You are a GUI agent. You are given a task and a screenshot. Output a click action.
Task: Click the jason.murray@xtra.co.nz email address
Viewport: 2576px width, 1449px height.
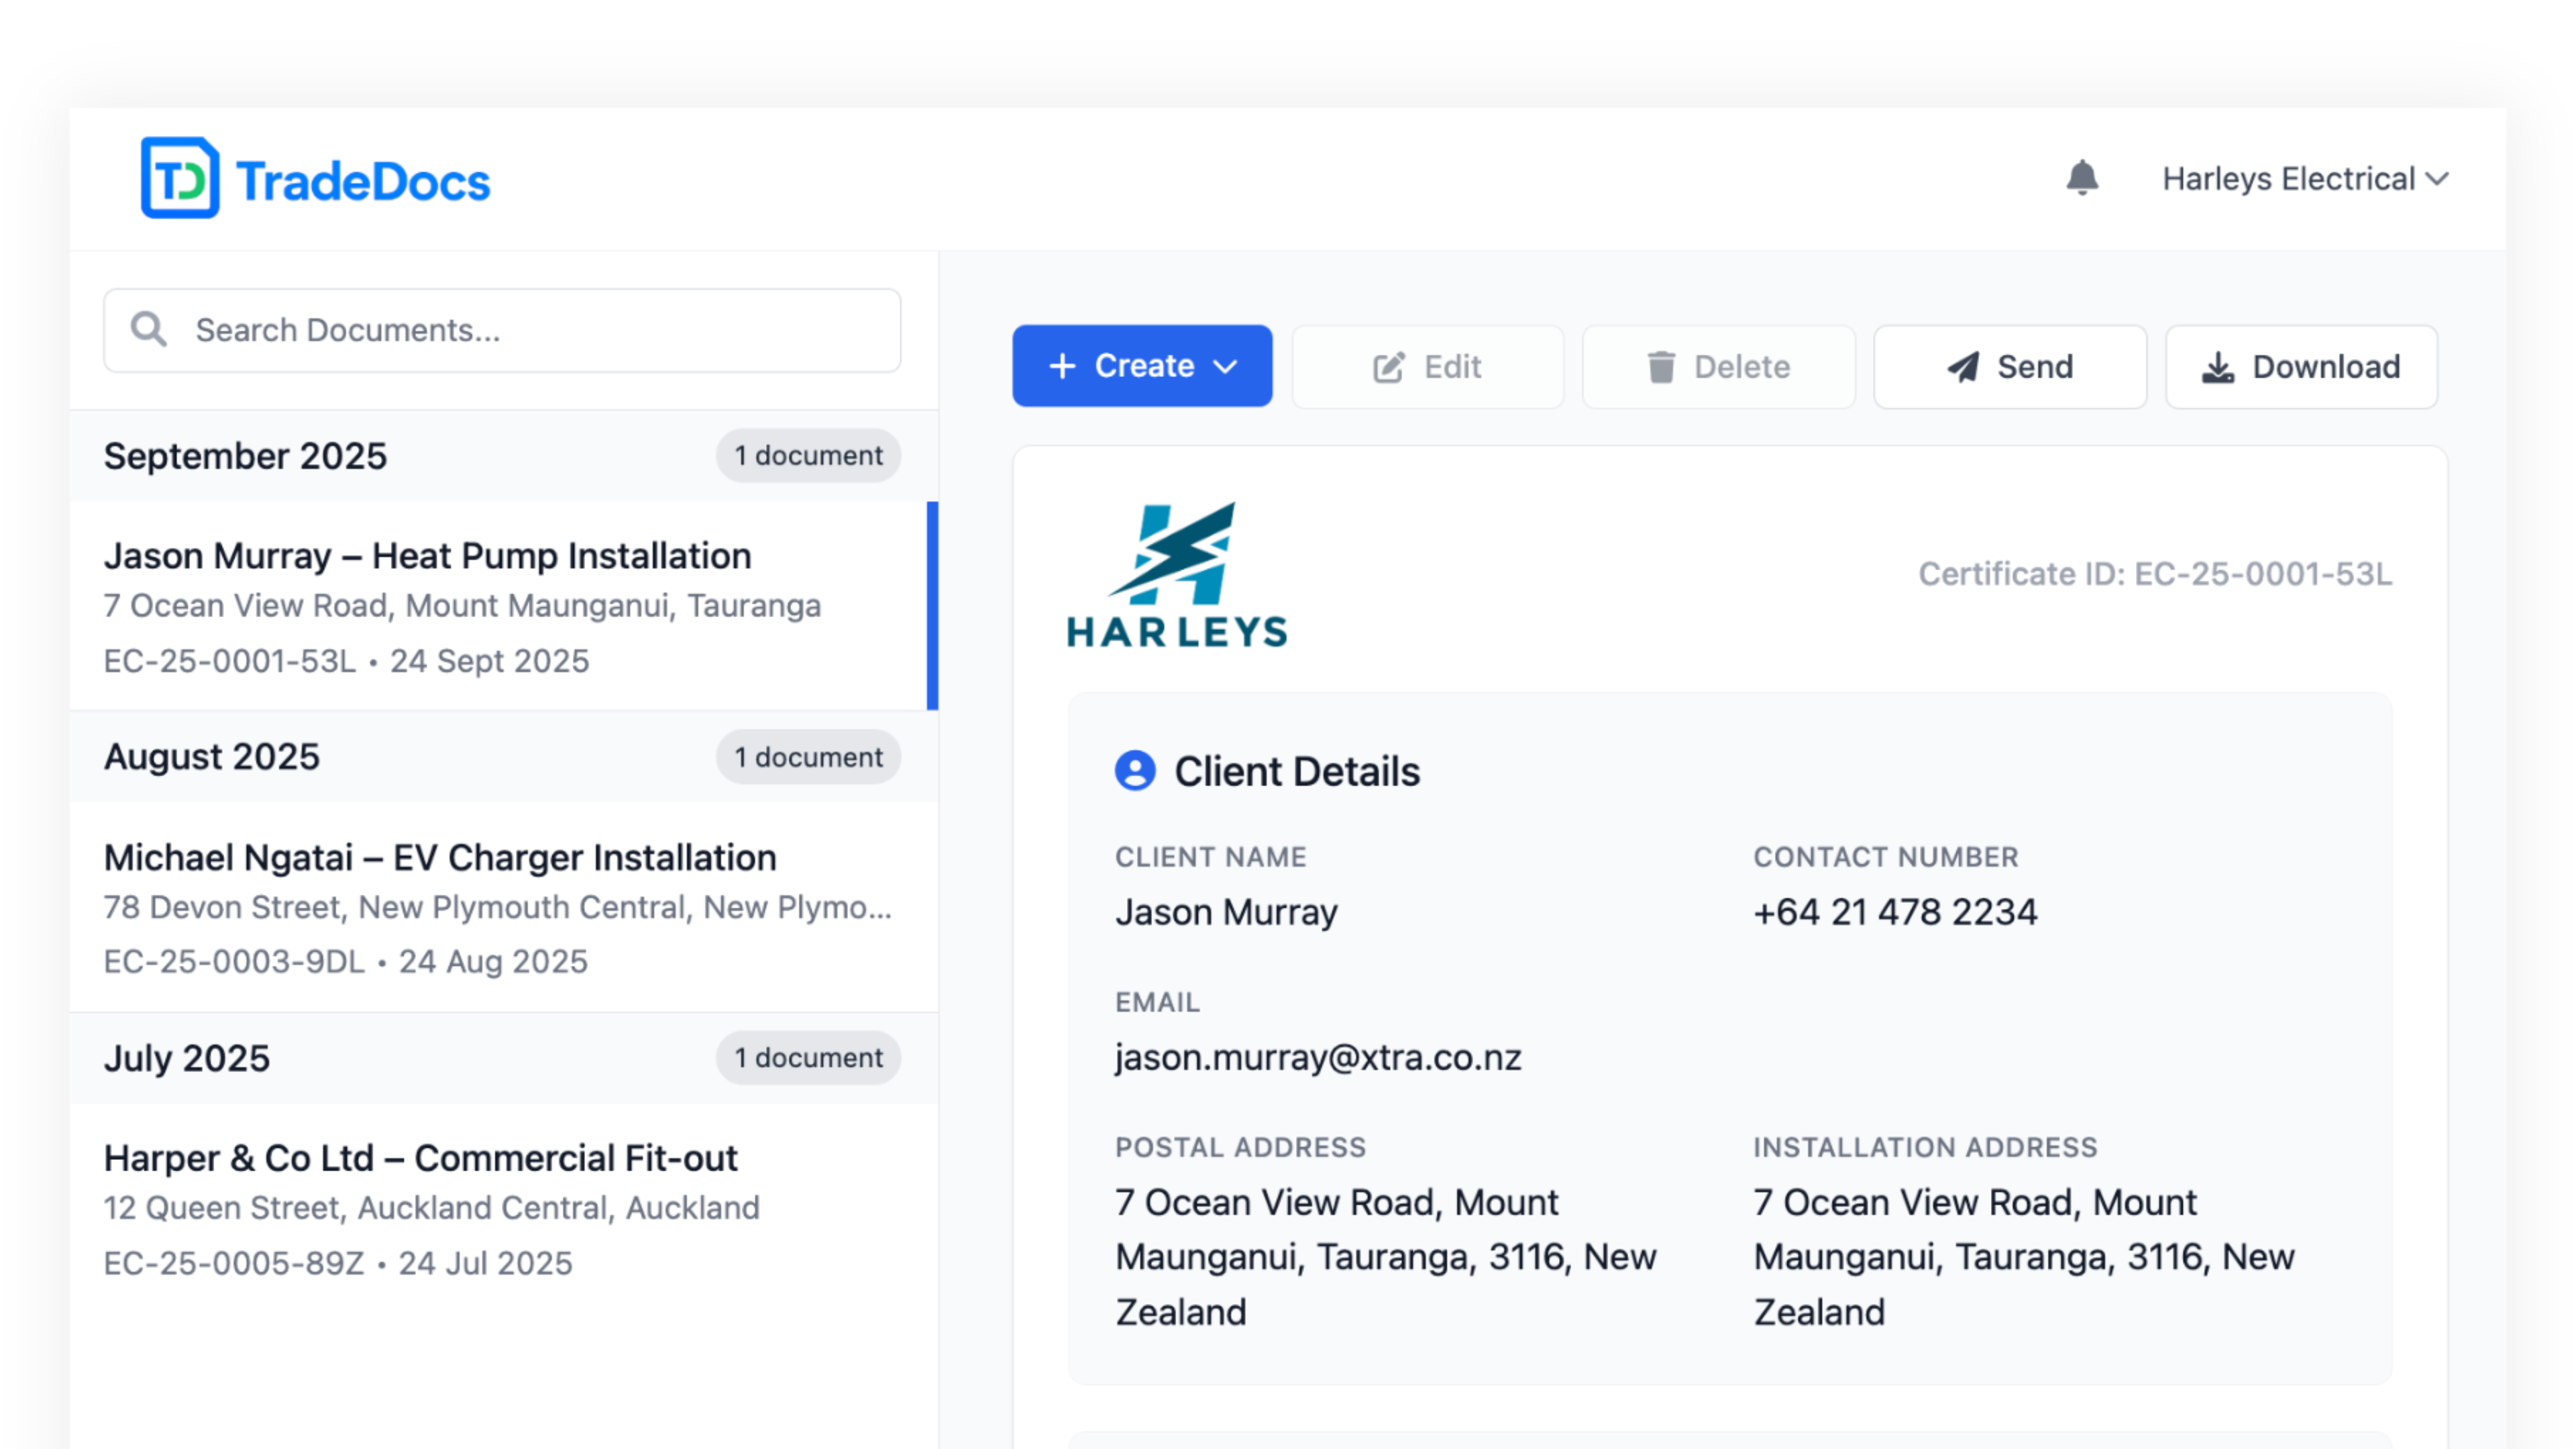click(1318, 1057)
